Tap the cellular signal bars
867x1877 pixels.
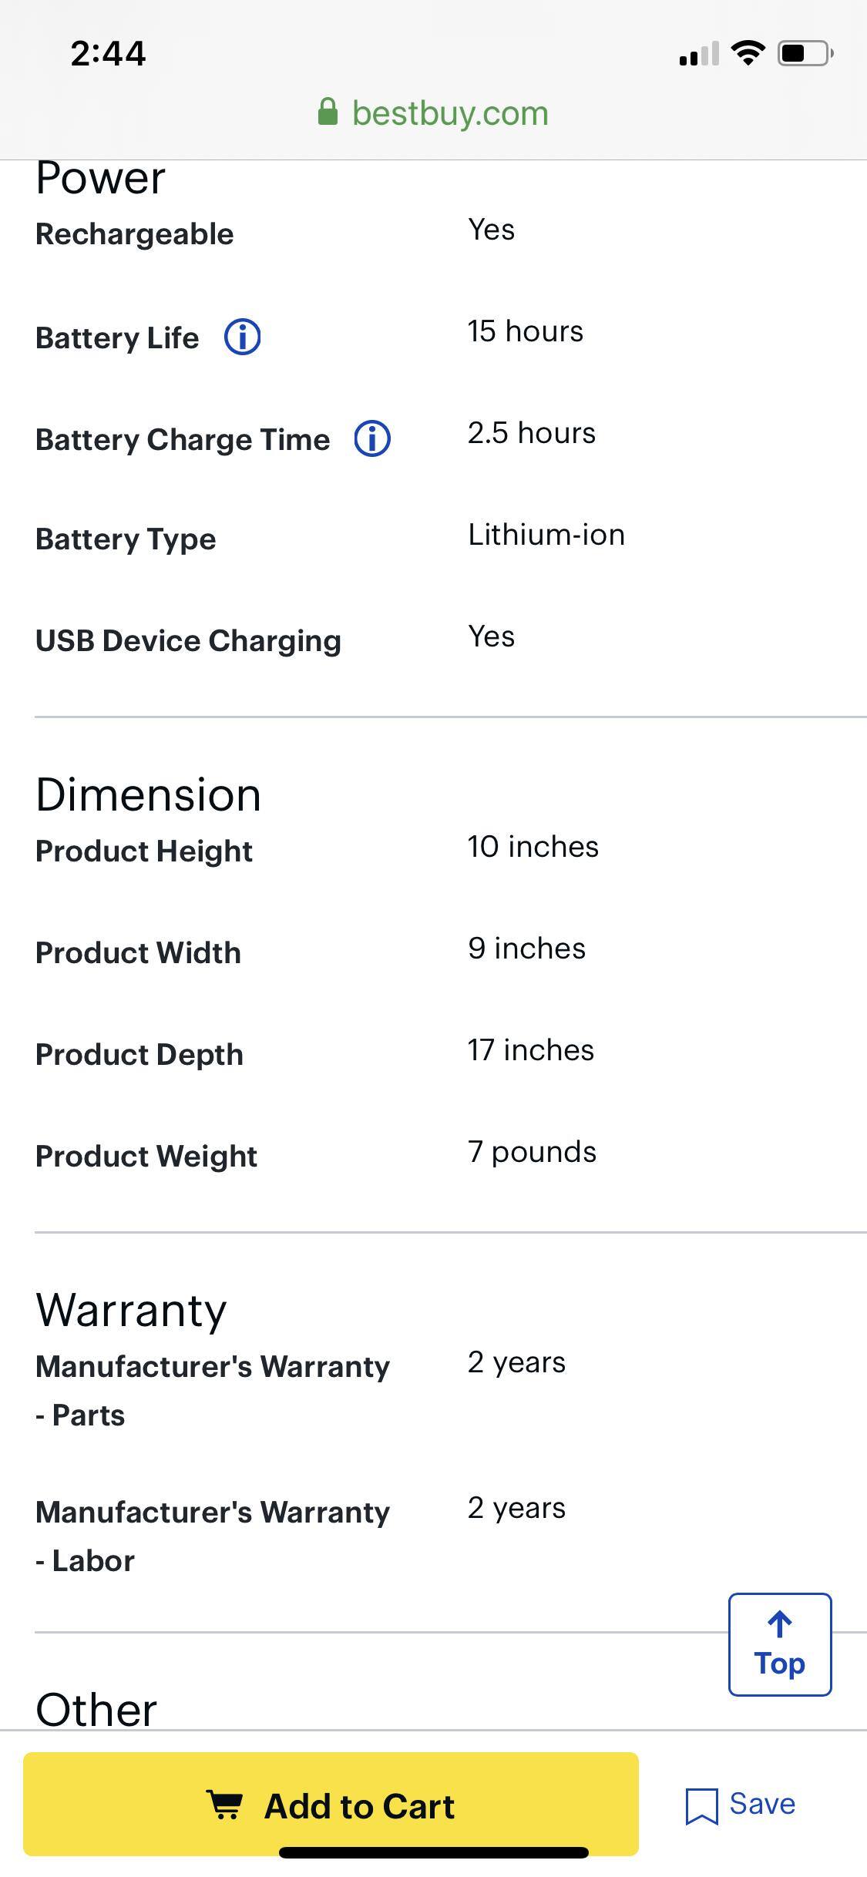(x=699, y=54)
